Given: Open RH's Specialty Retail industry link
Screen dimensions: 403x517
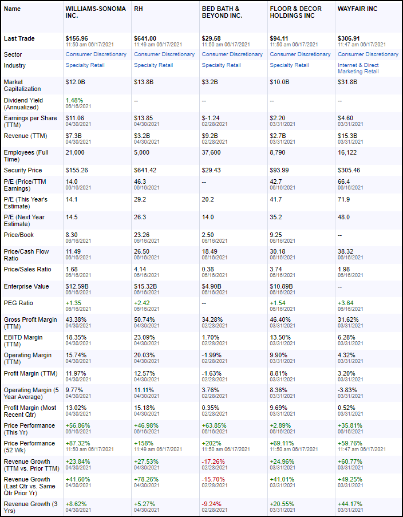Looking at the screenshot, I should [x=153, y=65].
